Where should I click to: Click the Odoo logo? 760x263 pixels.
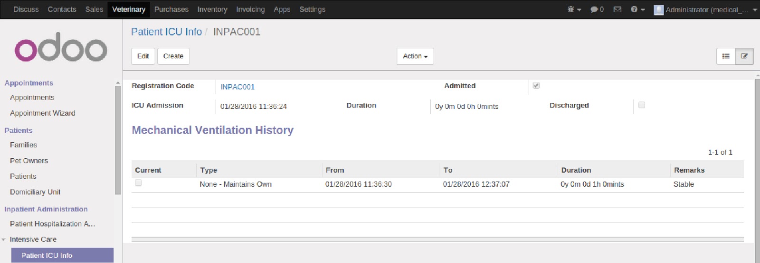(61, 47)
